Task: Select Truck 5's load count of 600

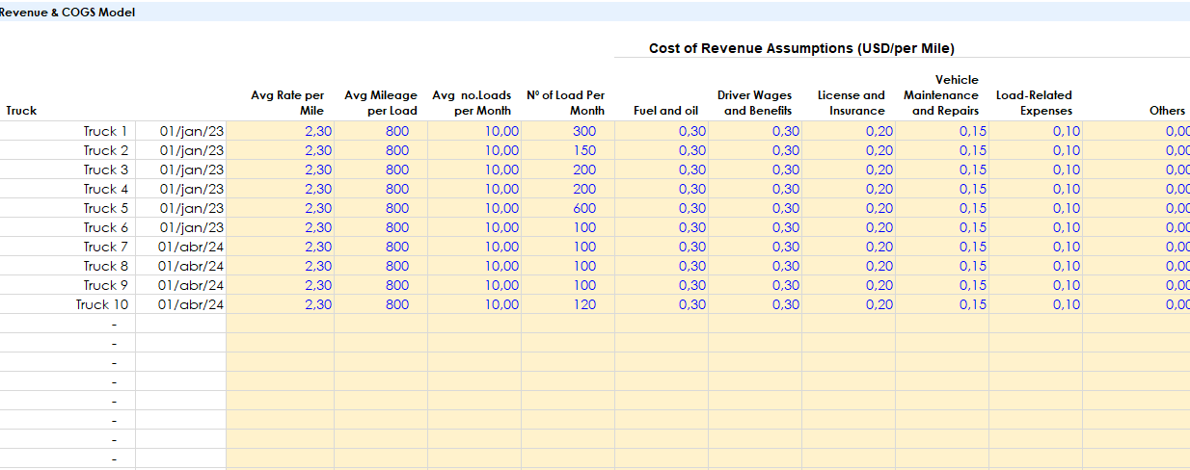Action: [x=582, y=208]
